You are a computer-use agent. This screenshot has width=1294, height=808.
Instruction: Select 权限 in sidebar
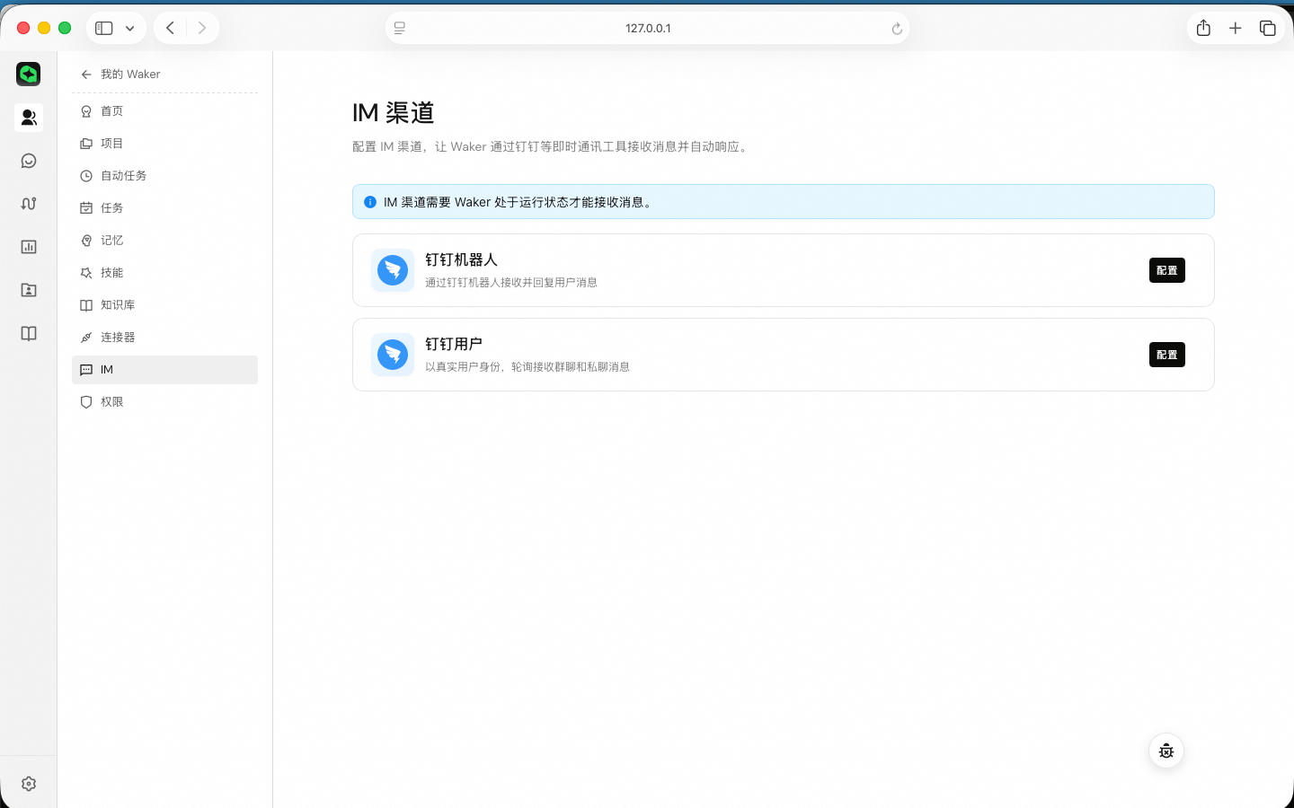point(164,402)
